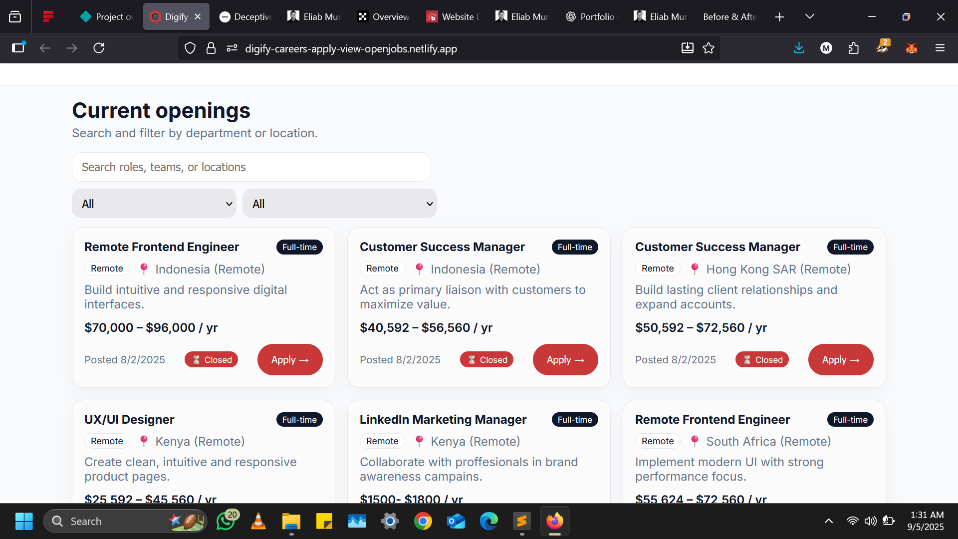Reload the current page
Screen dimensions: 958x539
pyautogui.click(x=99, y=48)
